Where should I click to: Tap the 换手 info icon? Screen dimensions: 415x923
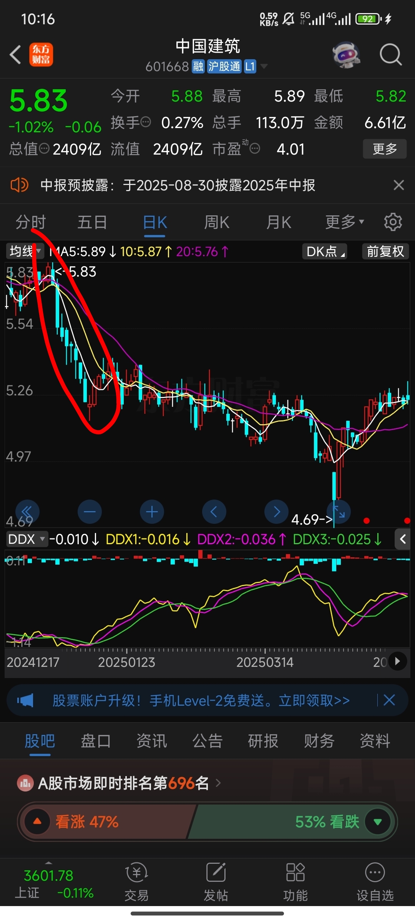(146, 122)
